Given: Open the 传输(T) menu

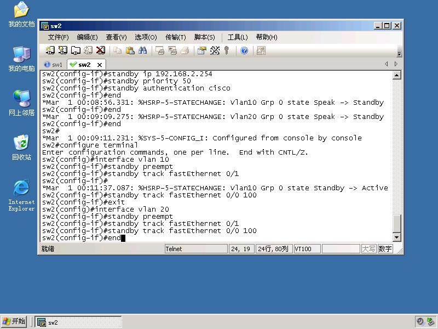Looking at the screenshot, I should [175, 37].
